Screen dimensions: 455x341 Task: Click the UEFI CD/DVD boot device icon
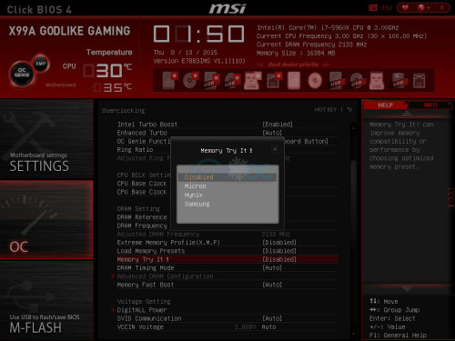click(x=190, y=81)
